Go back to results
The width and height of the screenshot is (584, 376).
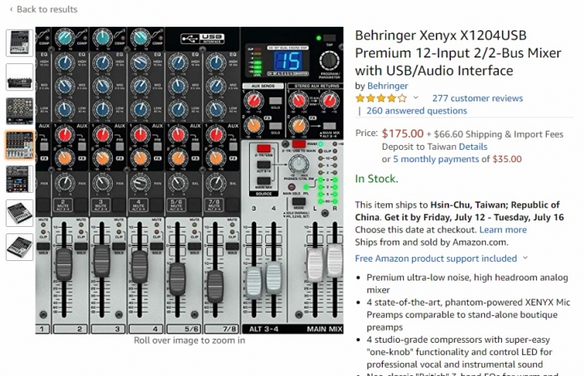tap(44, 9)
